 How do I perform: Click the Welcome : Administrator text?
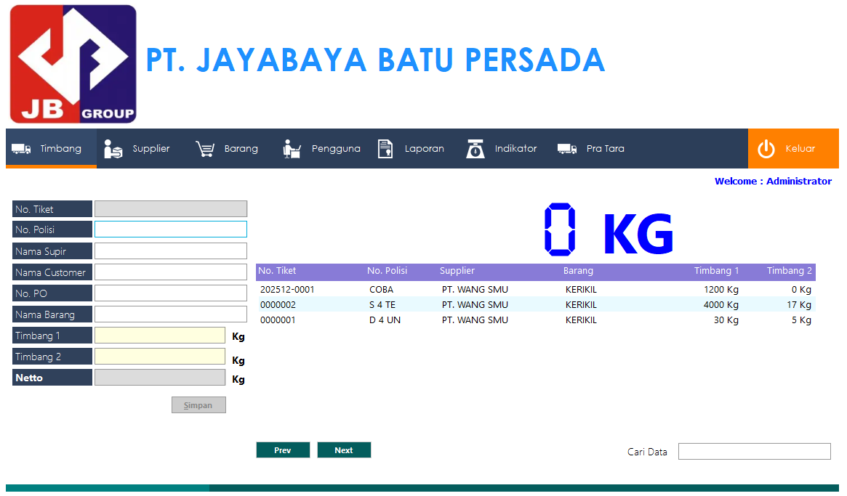click(773, 182)
